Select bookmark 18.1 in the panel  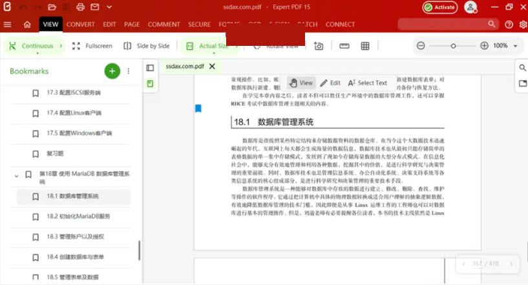click(74, 196)
